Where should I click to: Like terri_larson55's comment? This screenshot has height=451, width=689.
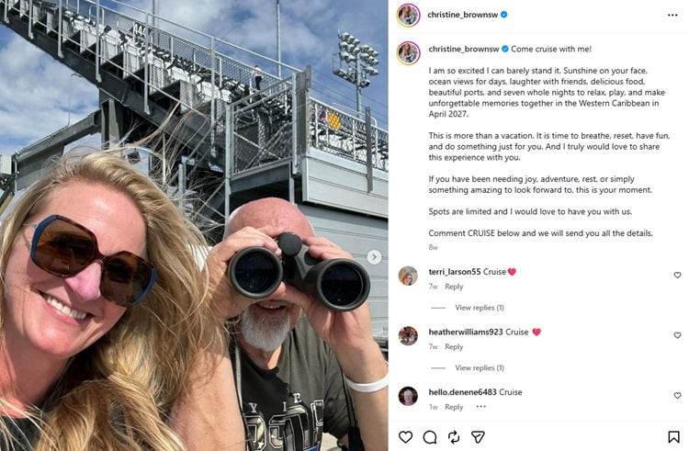(677, 275)
